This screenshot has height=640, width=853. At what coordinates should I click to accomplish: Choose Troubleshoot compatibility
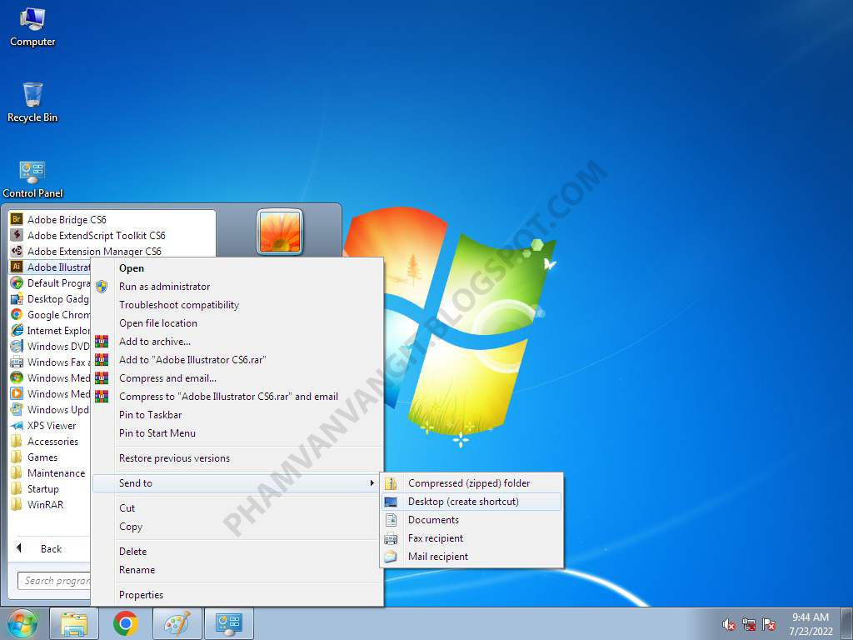pyautogui.click(x=237, y=305)
